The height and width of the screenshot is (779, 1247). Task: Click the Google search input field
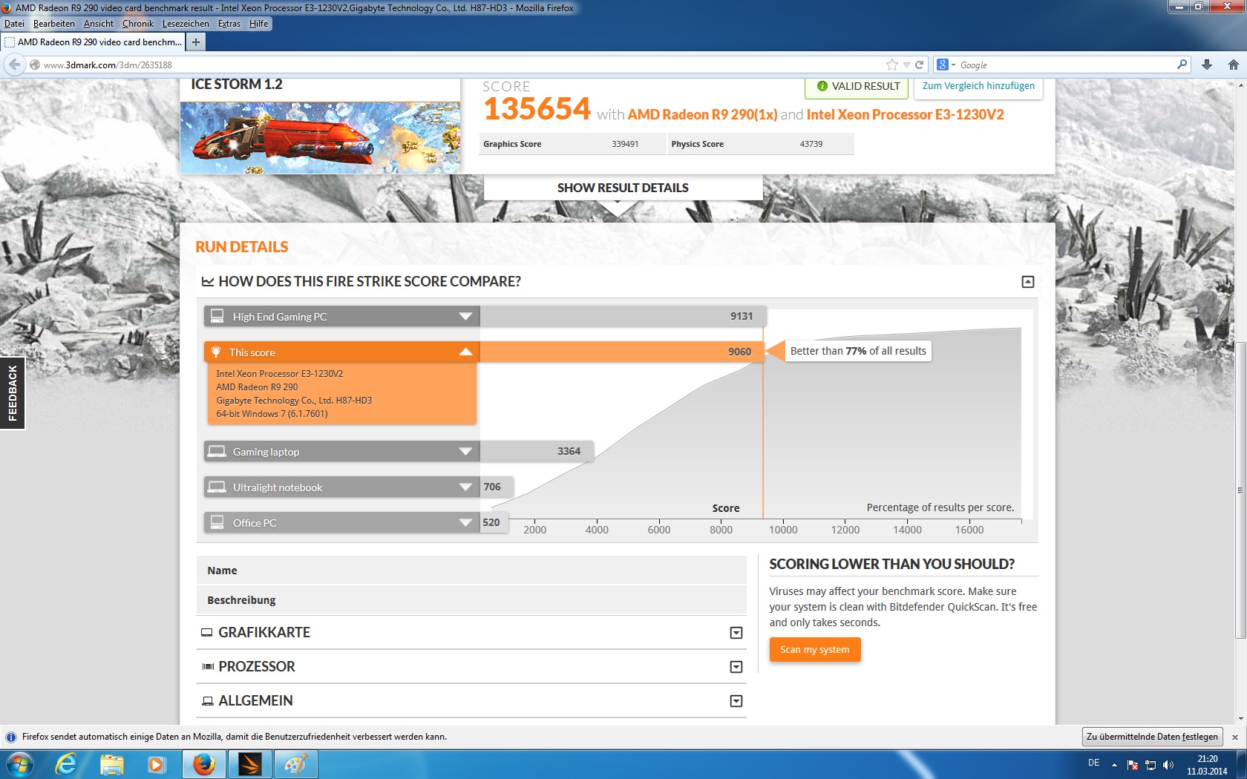tap(1065, 65)
